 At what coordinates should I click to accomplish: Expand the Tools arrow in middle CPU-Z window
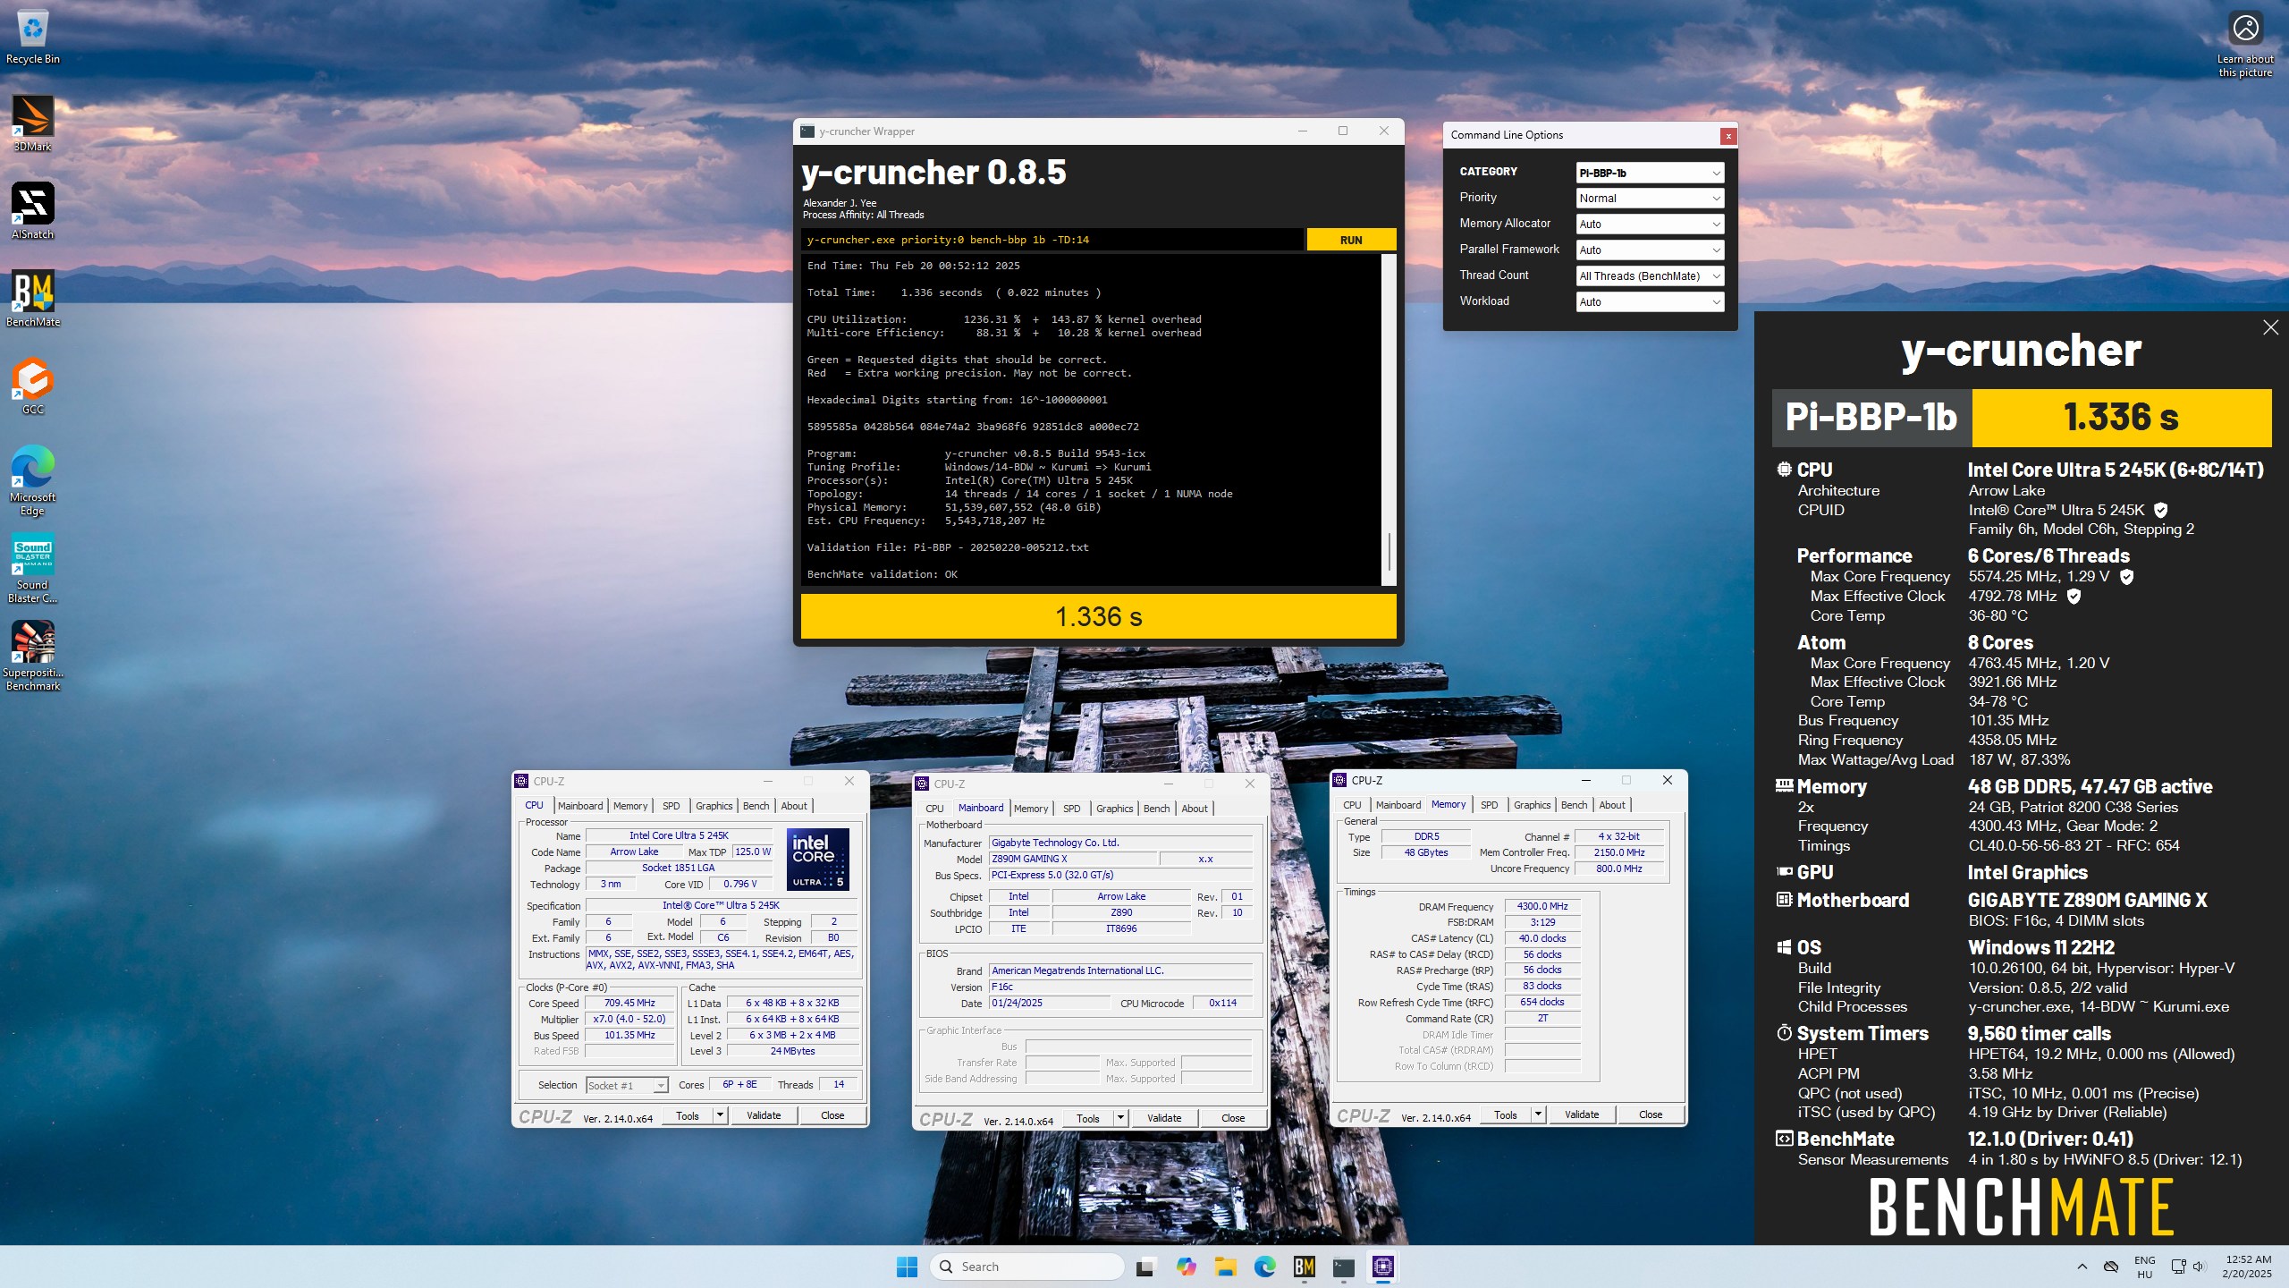point(1120,1118)
